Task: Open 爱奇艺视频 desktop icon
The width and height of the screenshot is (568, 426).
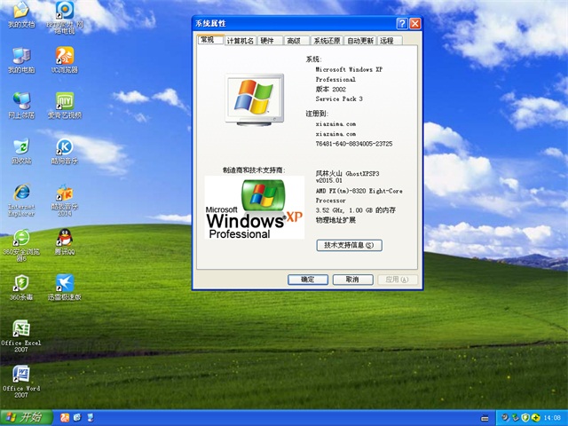Action: coord(64,100)
